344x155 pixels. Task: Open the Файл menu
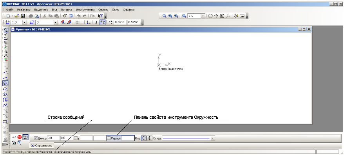(x=10, y=10)
